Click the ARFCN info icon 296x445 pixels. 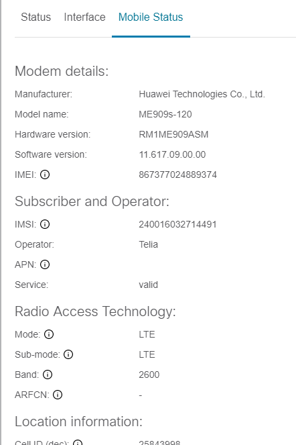coord(58,395)
